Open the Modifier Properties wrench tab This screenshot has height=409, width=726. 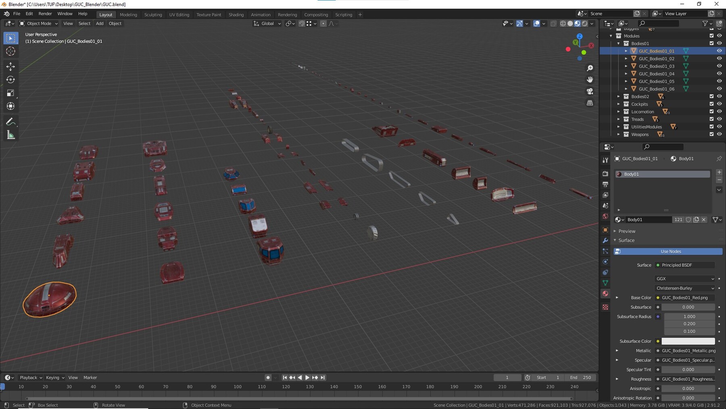click(x=605, y=240)
